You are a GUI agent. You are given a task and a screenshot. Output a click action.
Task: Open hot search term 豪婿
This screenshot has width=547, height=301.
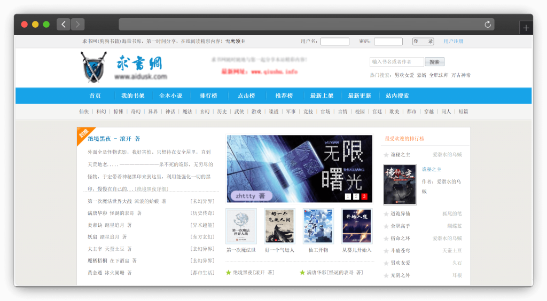[421, 75]
